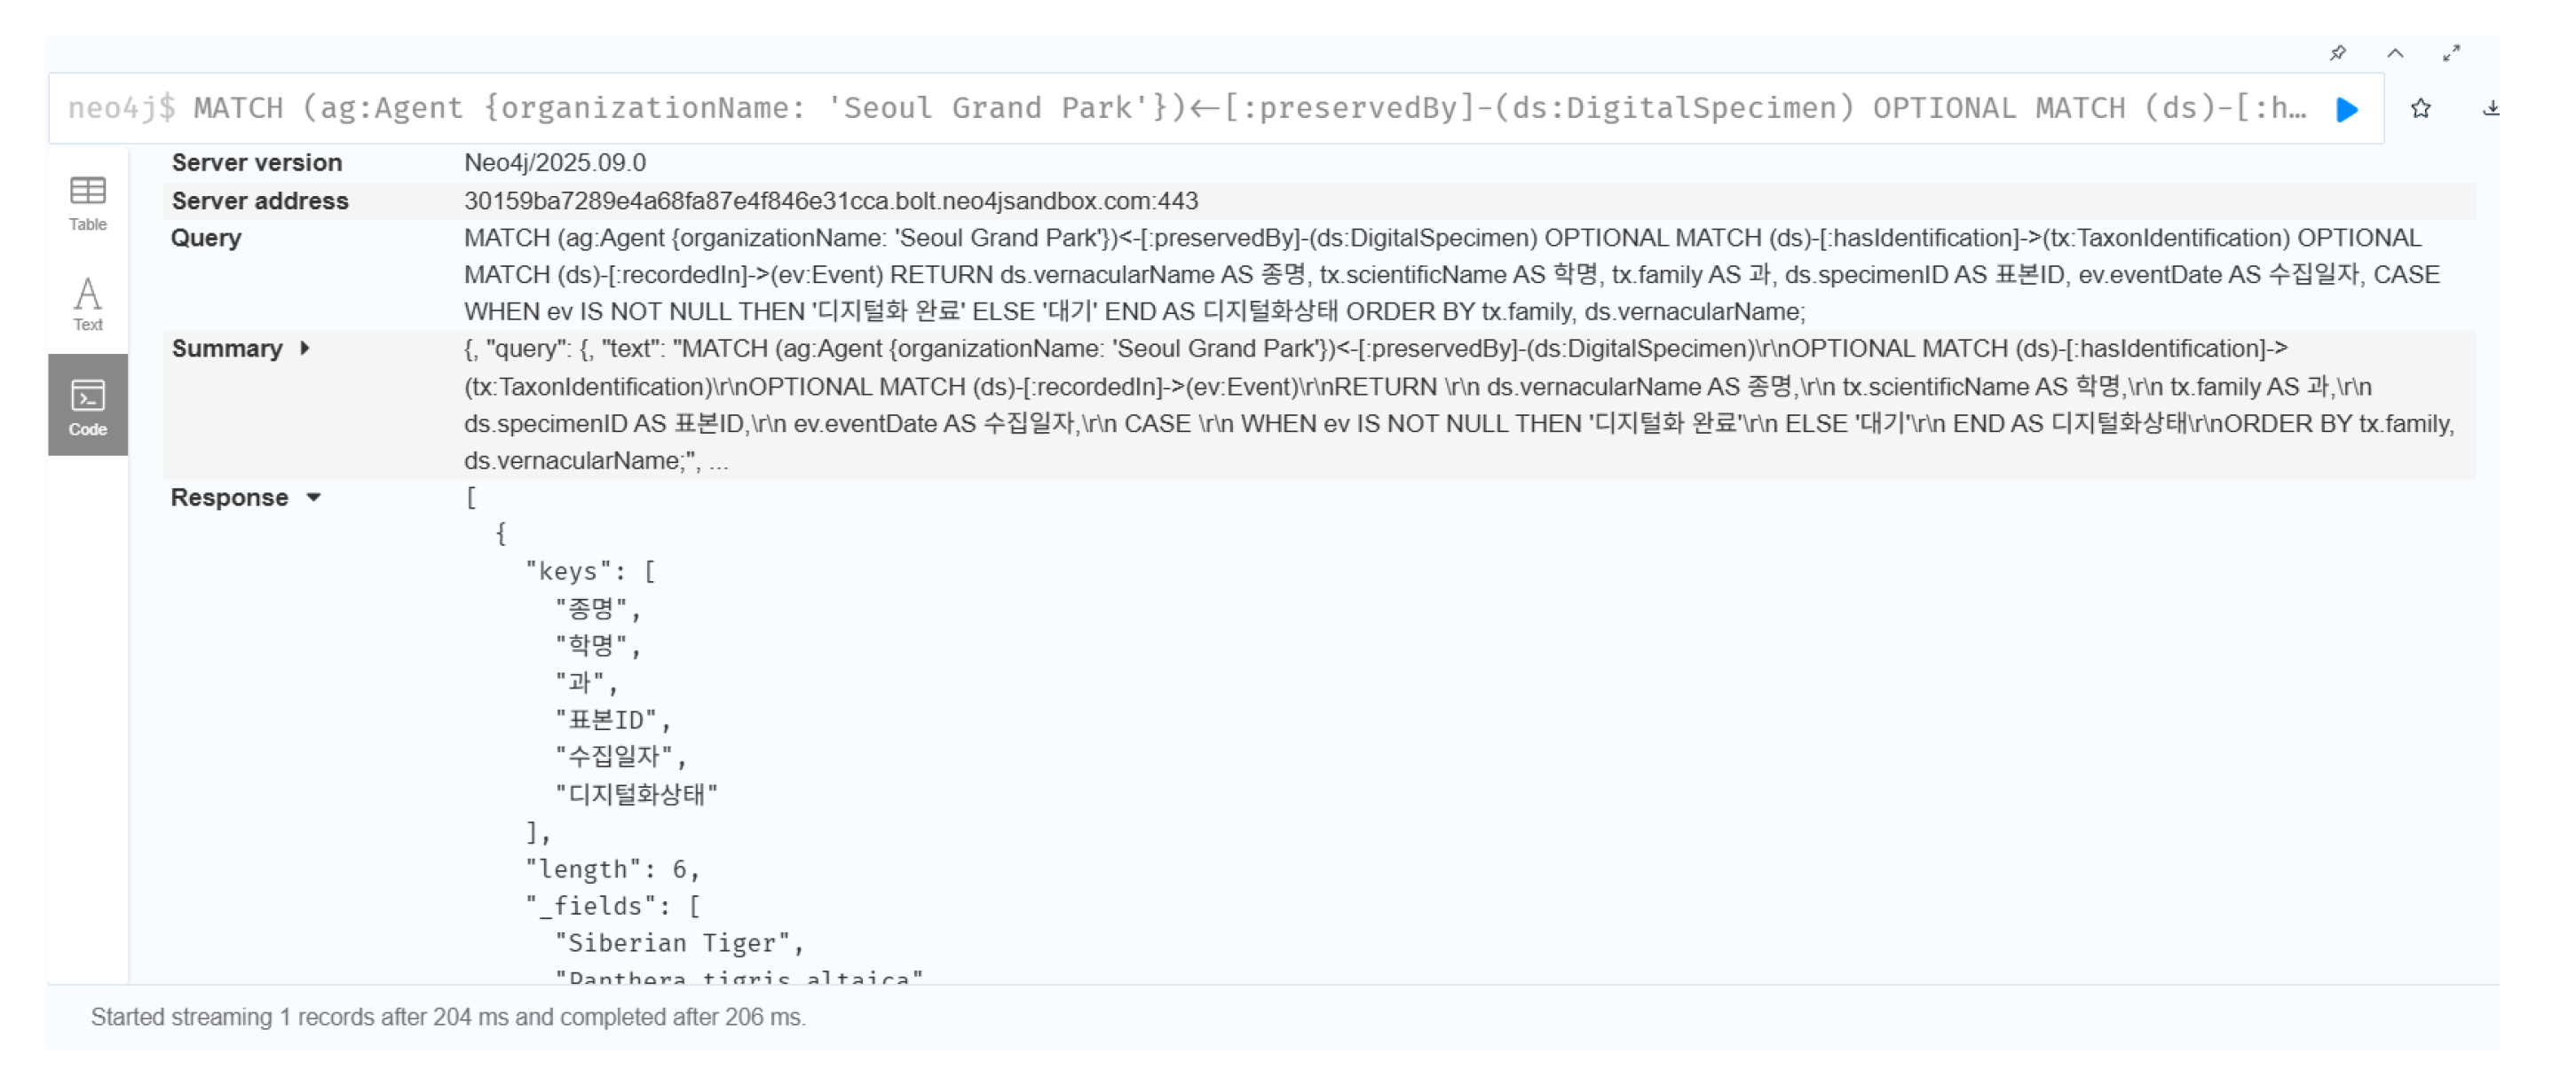Click the Table grid icon

(x=88, y=190)
